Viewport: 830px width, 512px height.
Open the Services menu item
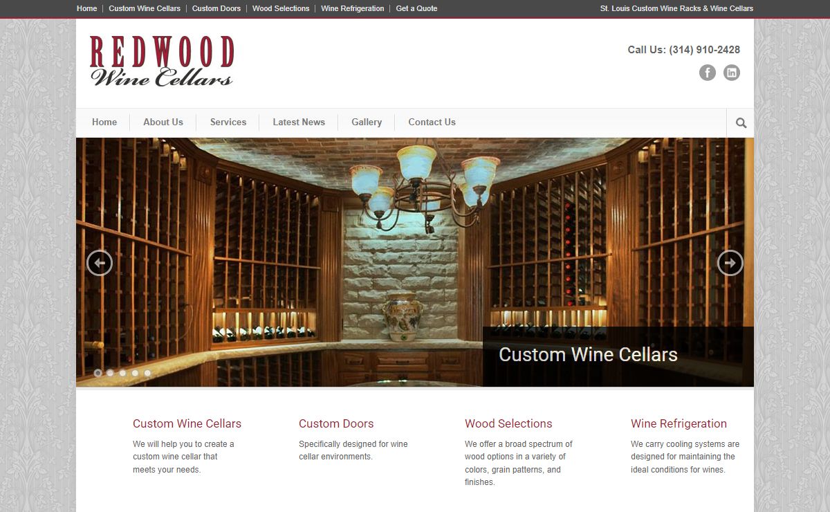(x=228, y=122)
